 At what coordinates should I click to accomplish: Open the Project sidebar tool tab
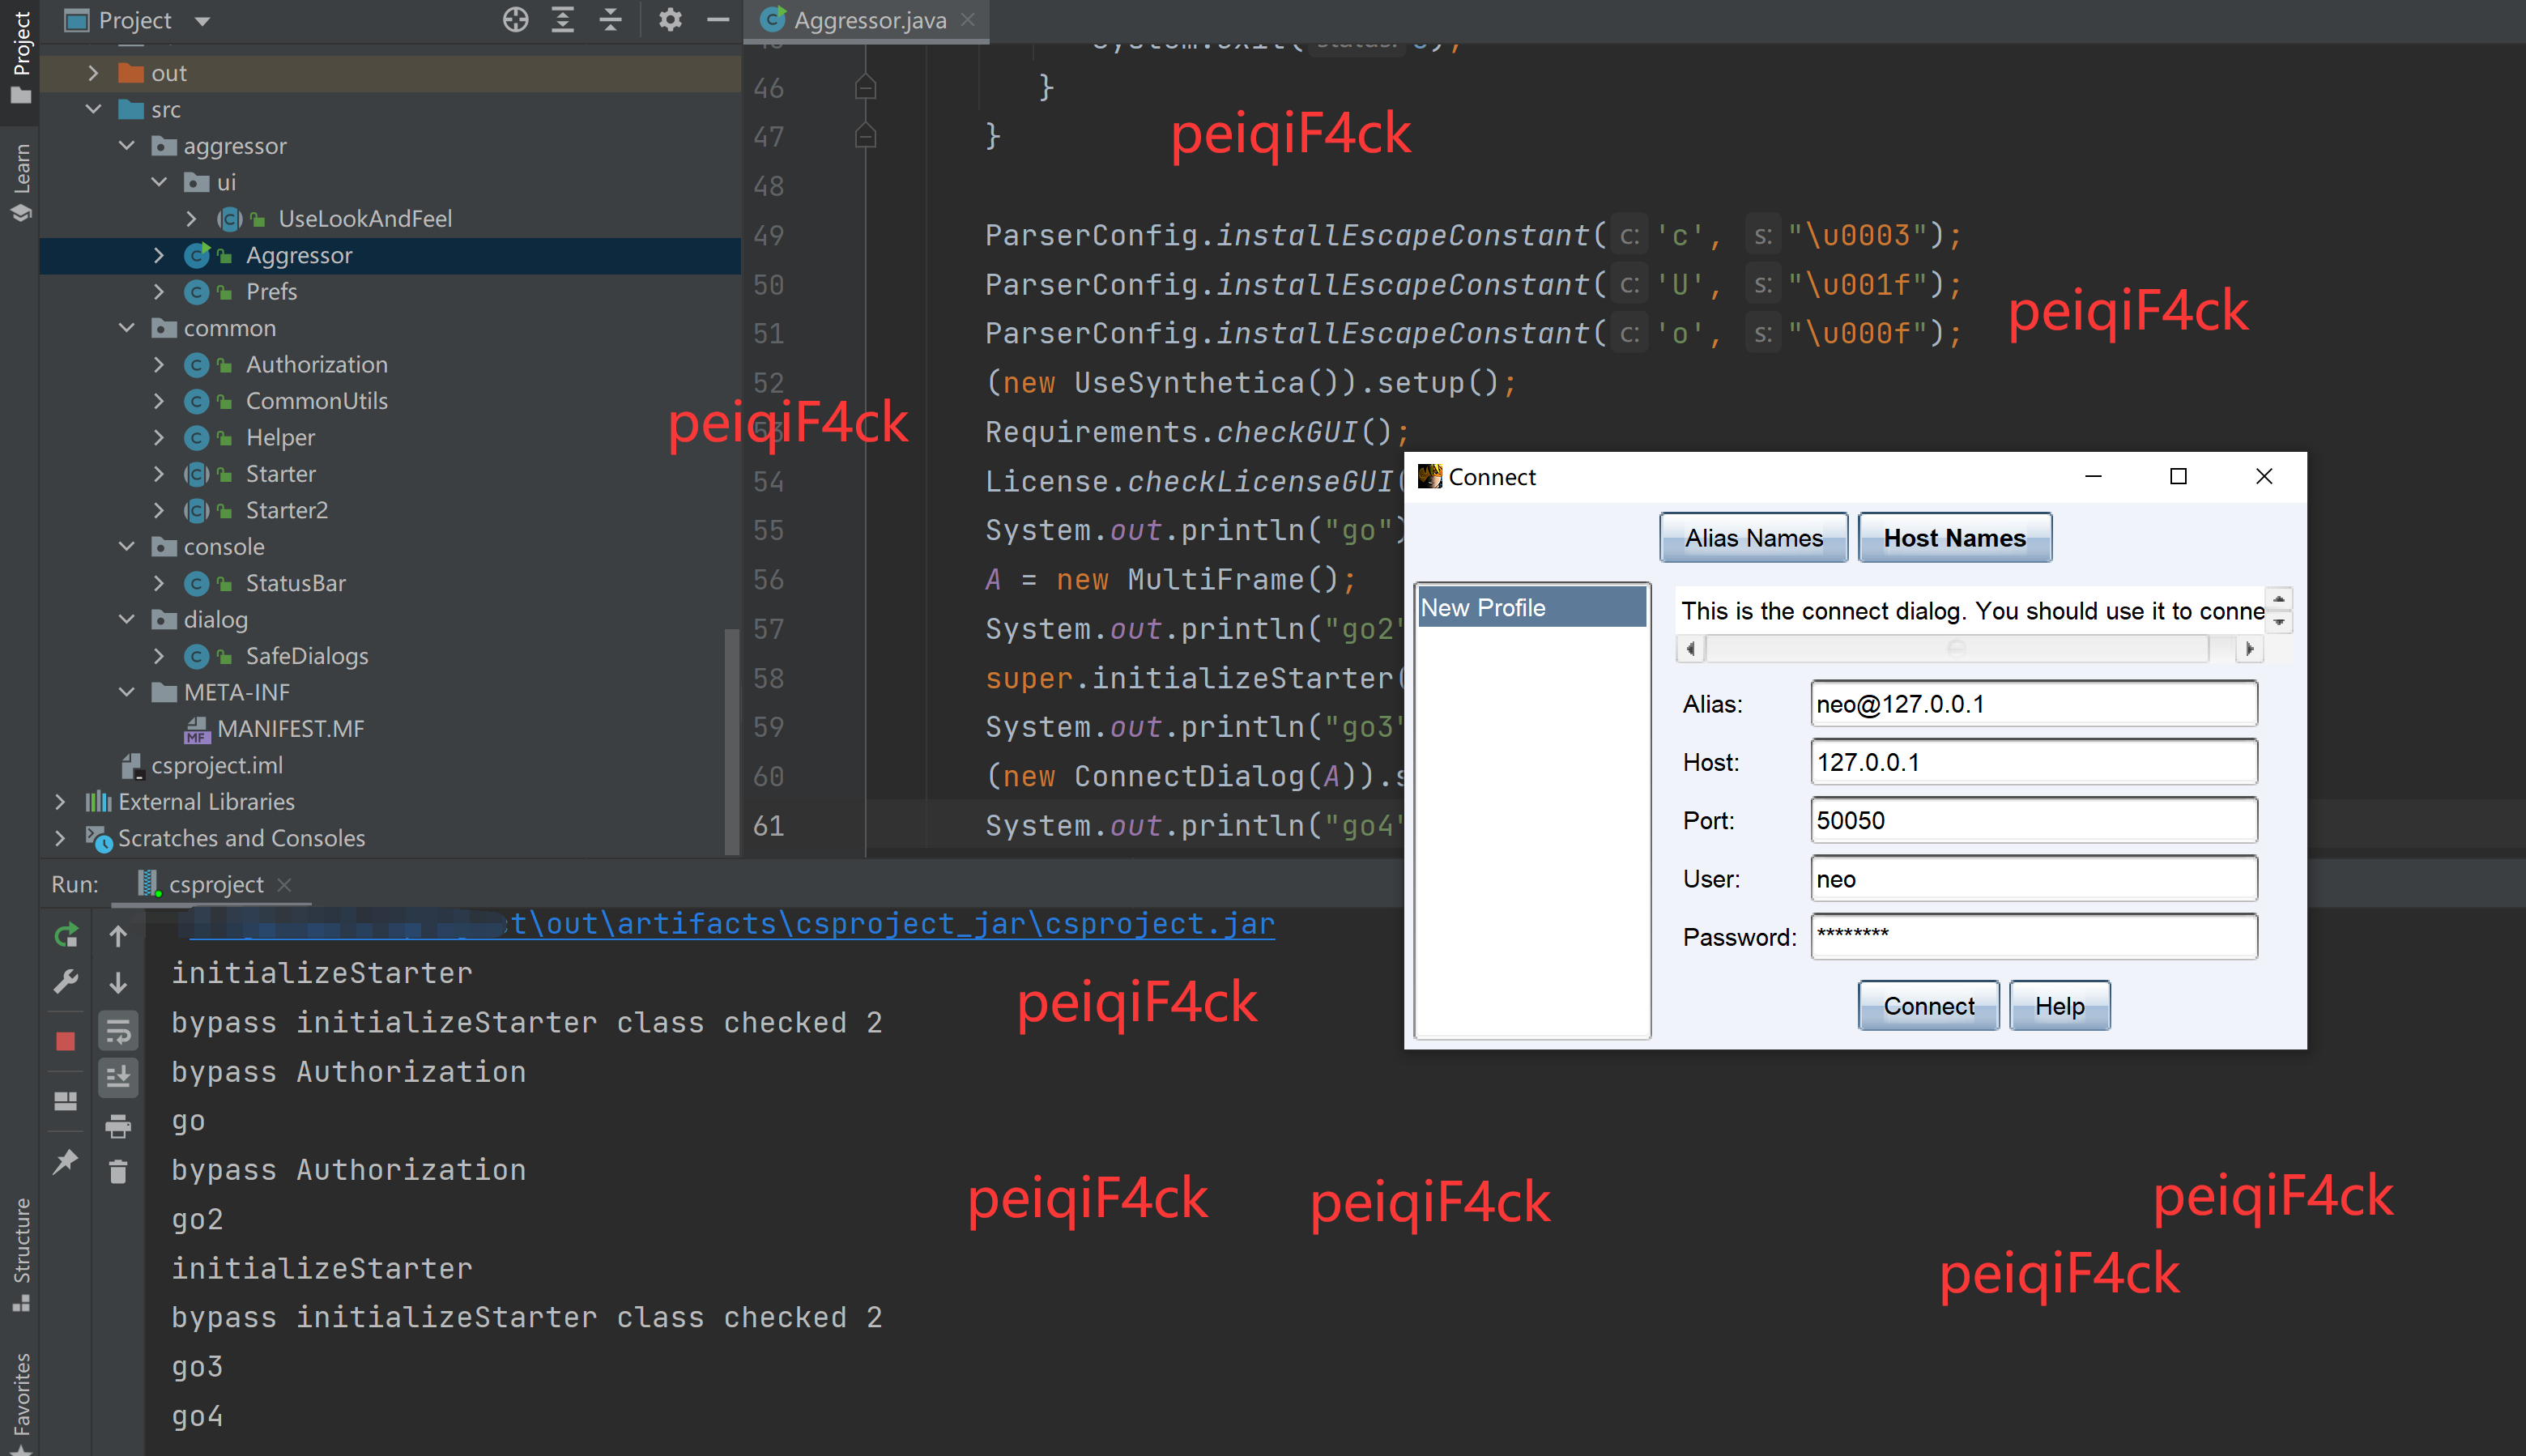tap(20, 58)
